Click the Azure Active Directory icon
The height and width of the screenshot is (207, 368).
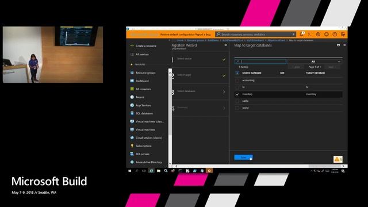(132, 162)
